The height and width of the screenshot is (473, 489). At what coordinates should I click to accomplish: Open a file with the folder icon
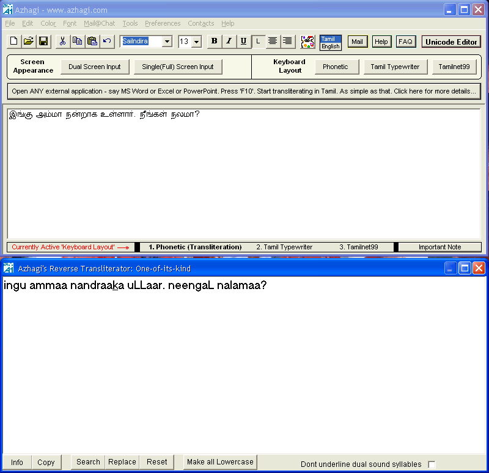click(28, 41)
